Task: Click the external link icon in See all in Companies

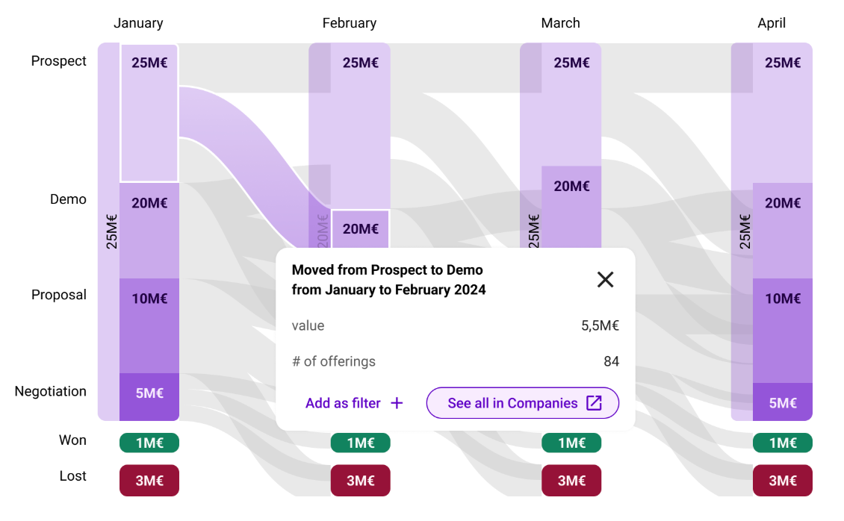Action: coord(594,403)
